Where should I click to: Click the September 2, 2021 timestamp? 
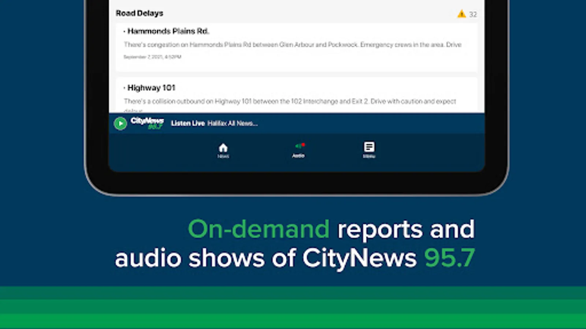pyautogui.click(x=152, y=57)
